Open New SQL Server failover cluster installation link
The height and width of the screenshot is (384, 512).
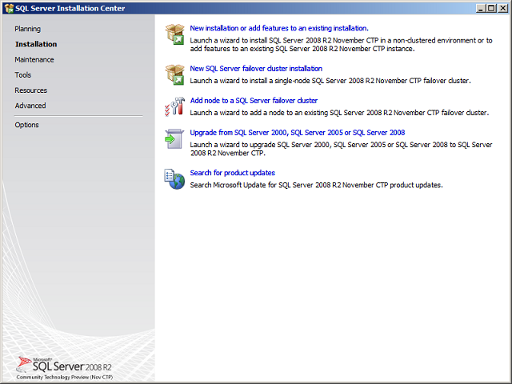pyautogui.click(x=256, y=69)
